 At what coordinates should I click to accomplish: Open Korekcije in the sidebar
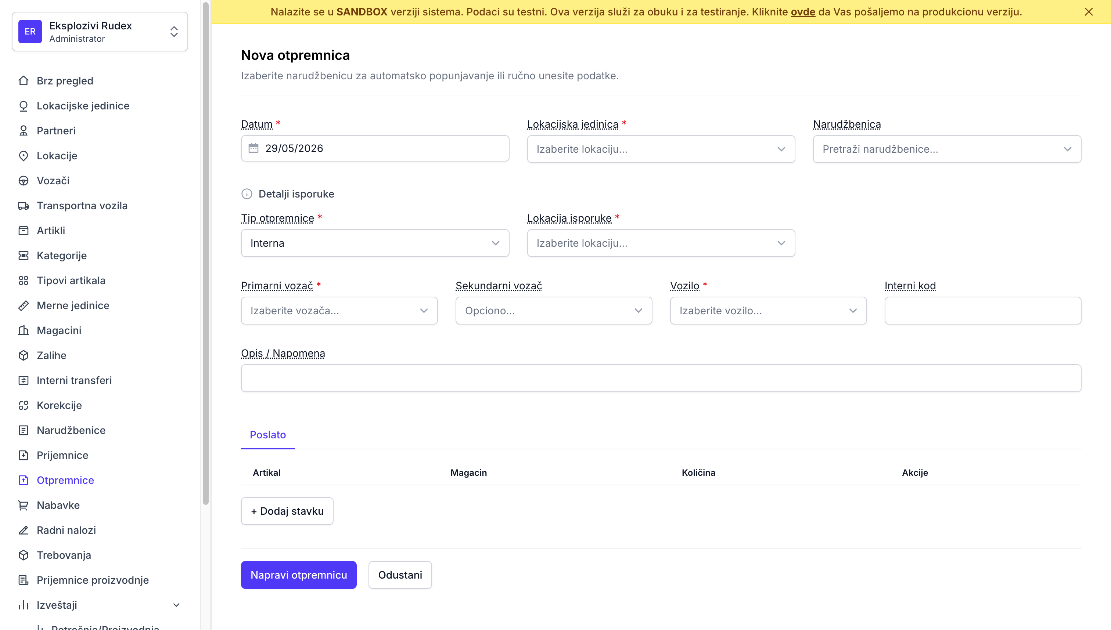pyautogui.click(x=59, y=405)
